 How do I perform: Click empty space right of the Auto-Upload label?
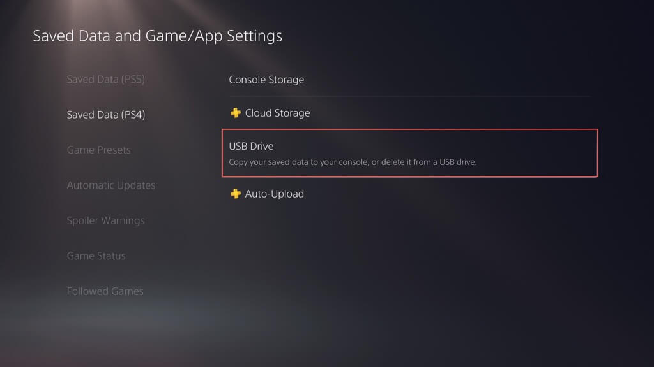click(447, 194)
